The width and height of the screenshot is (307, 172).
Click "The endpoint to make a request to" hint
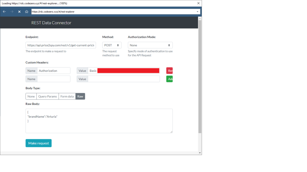click(x=46, y=51)
